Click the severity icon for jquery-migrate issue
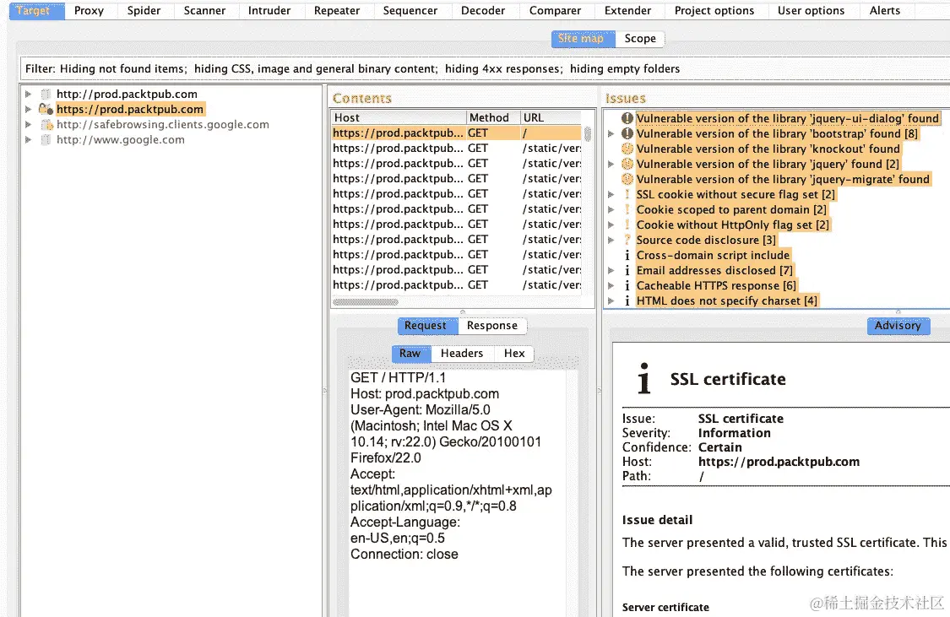The height and width of the screenshot is (617, 950). [x=627, y=179]
